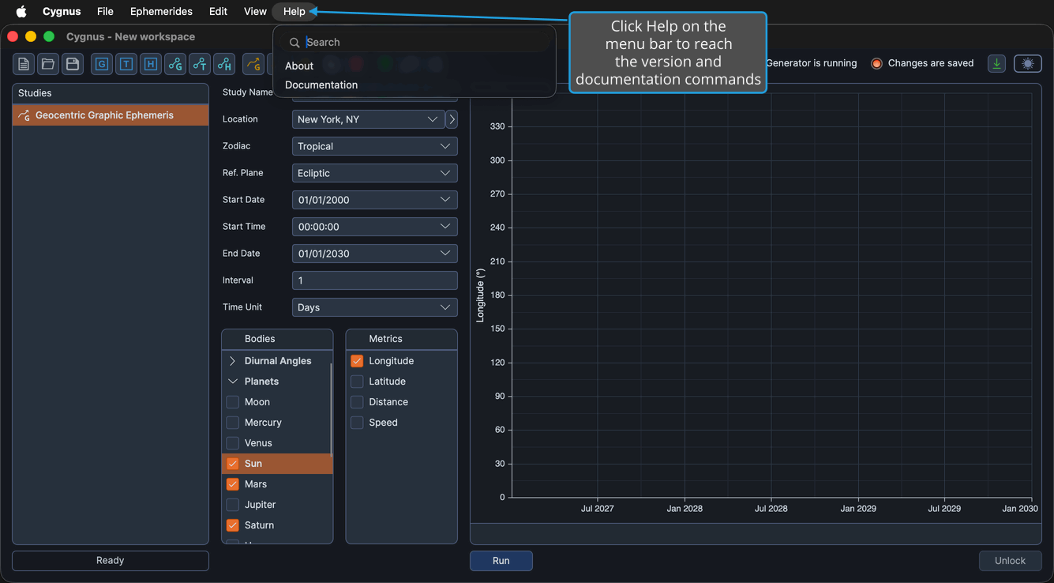Click the Ready status button
Screen dimensions: 1054x583
point(111,561)
